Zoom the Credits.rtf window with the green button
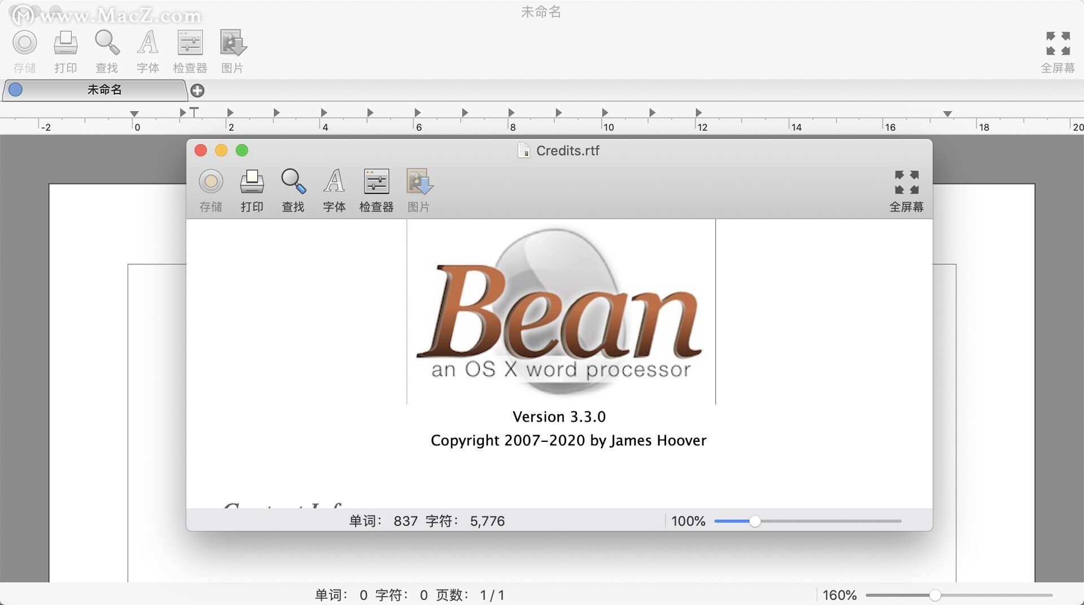The height and width of the screenshot is (605, 1084). point(242,150)
